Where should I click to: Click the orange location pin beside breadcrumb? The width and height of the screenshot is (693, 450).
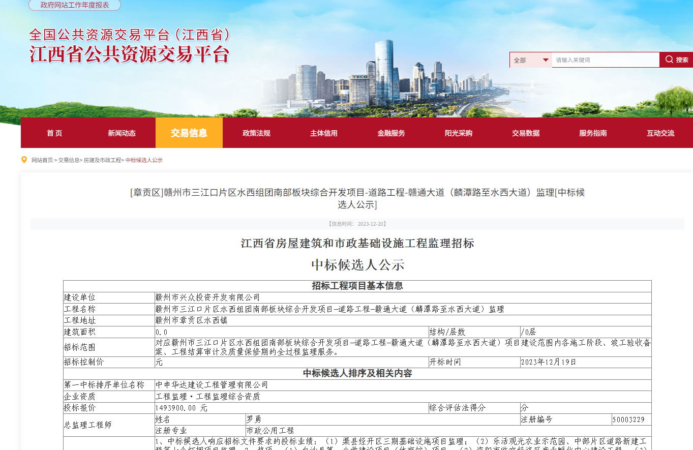click(x=24, y=159)
